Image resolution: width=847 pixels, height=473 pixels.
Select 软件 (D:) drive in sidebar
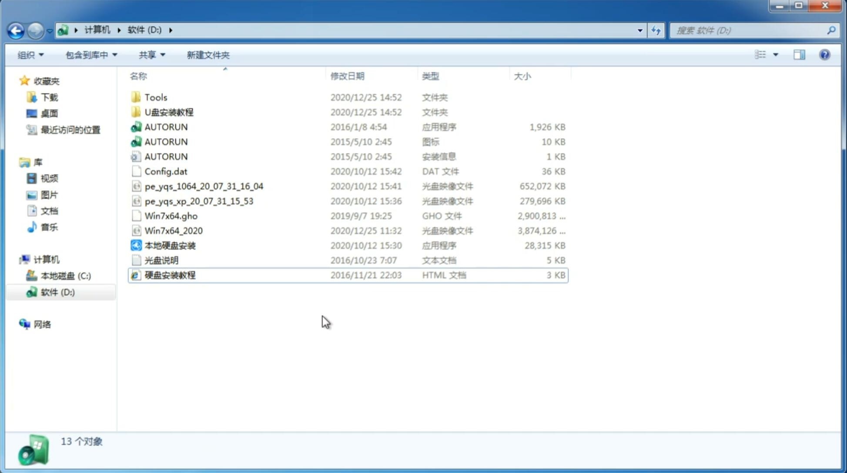pyautogui.click(x=57, y=292)
